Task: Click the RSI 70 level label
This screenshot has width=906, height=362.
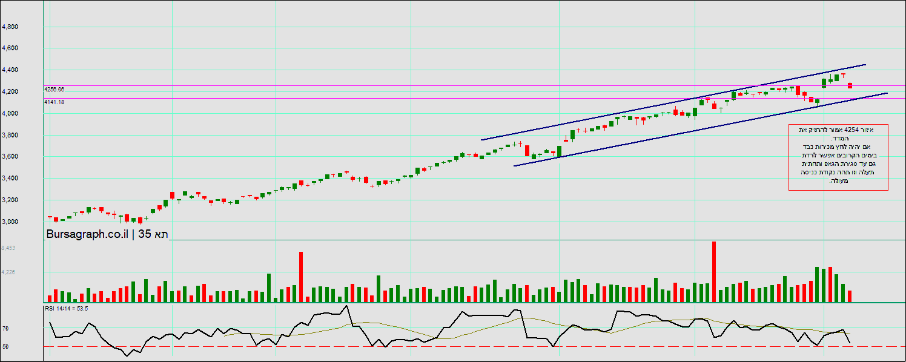Action: coord(5,329)
